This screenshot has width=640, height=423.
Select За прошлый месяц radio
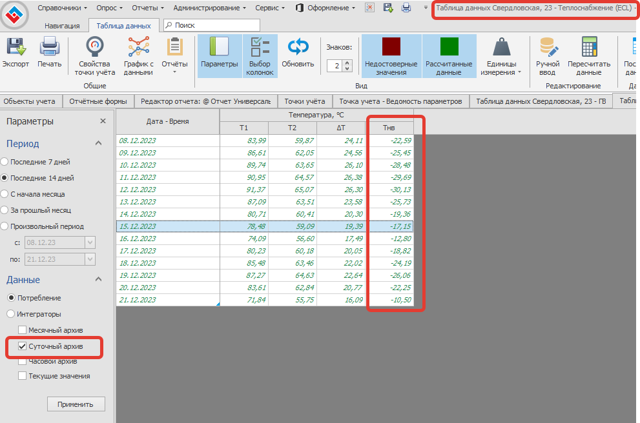click(x=5, y=210)
